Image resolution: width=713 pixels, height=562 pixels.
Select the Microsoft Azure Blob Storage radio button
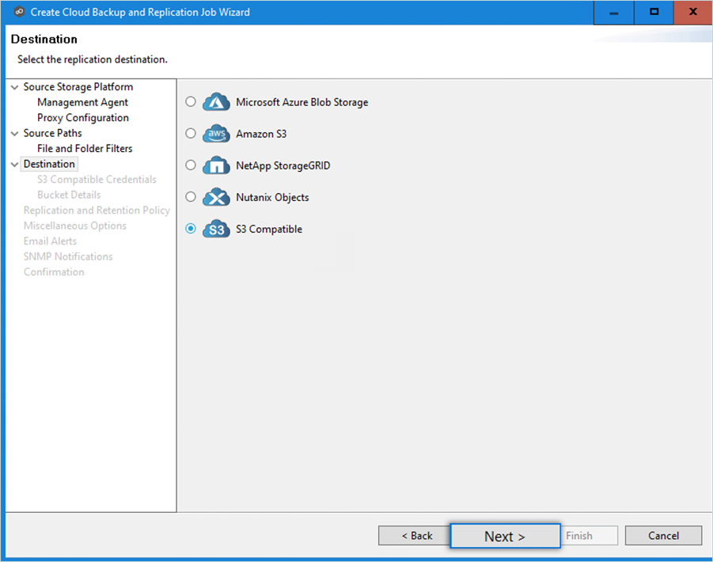click(x=191, y=102)
